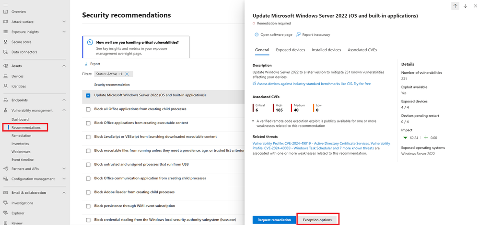Switch to the Installed devices tab
This screenshot has height=225, width=479.
tap(326, 50)
